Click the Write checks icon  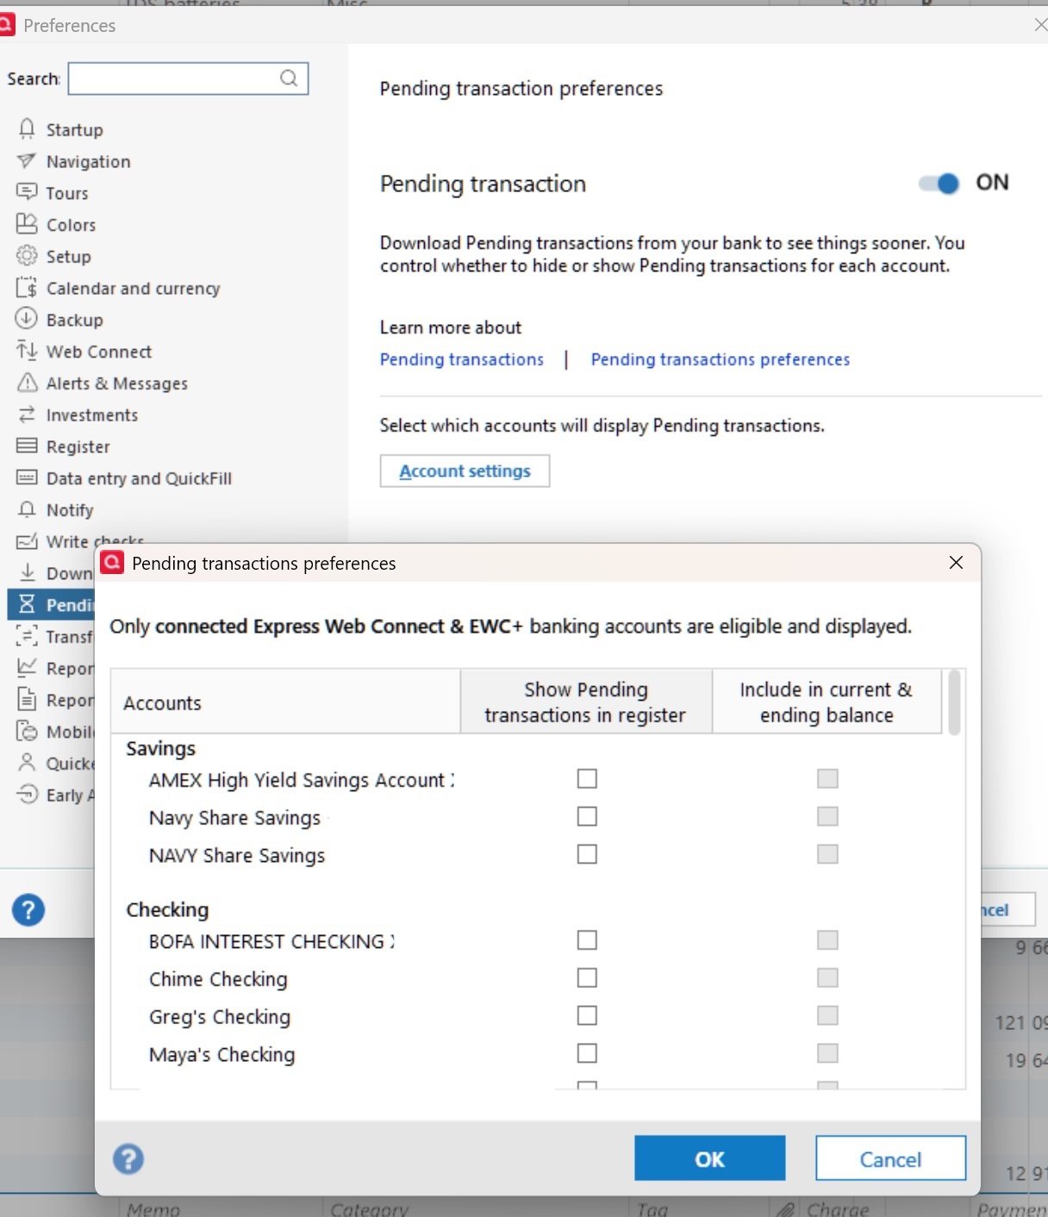pyautogui.click(x=27, y=541)
